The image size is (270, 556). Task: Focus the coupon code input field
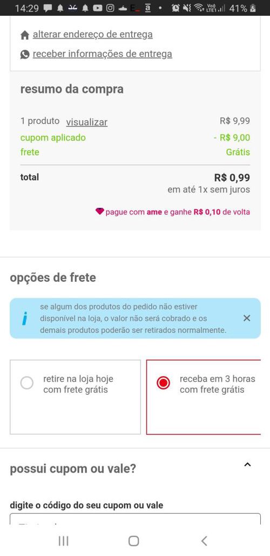[x=135, y=519]
